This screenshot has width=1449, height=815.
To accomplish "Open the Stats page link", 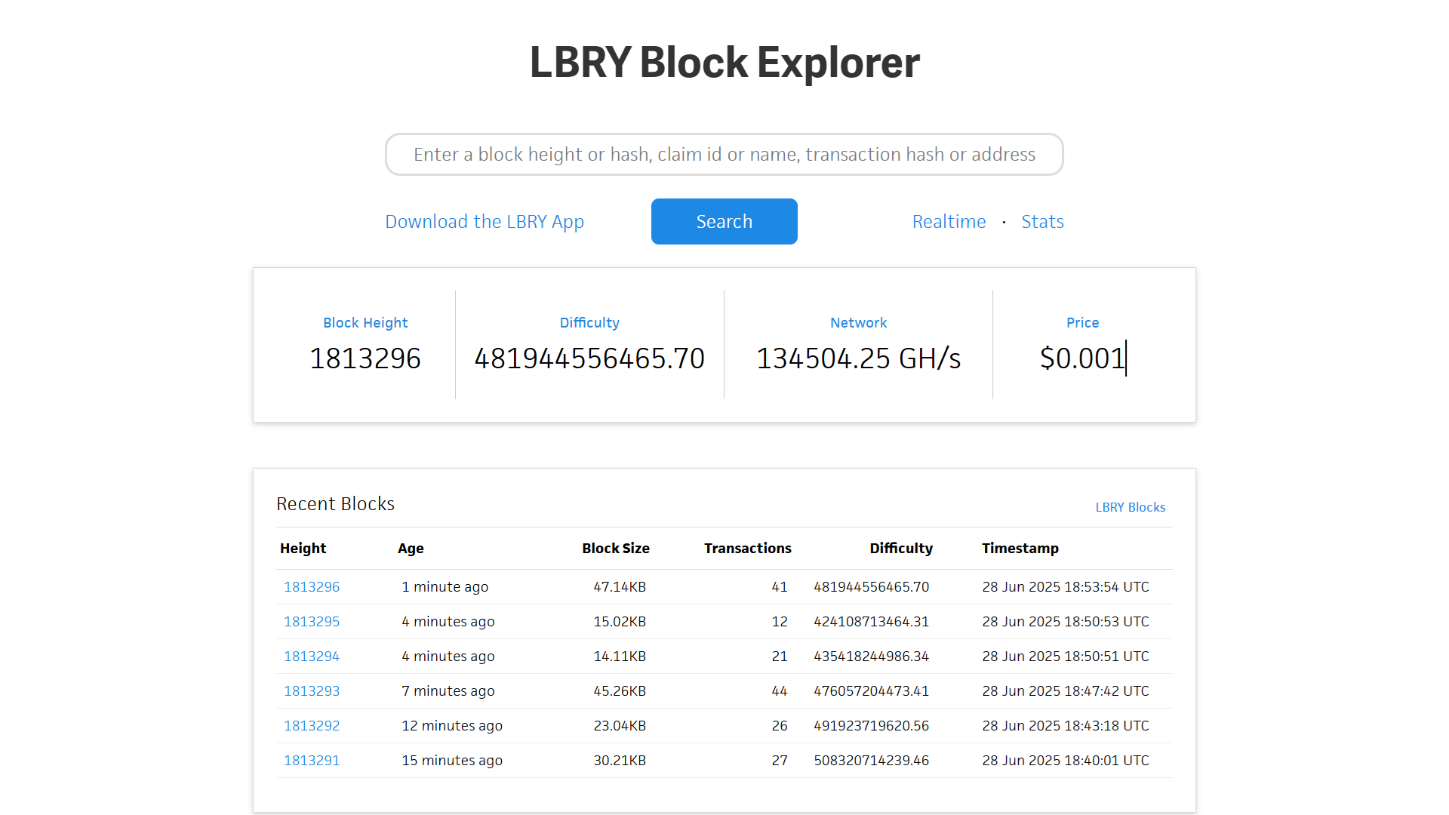I will pyautogui.click(x=1042, y=222).
